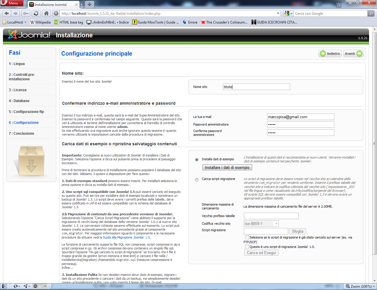Expand the tab bar scroll arrow
Screen dimensions: 377x290
[x=82, y=4]
